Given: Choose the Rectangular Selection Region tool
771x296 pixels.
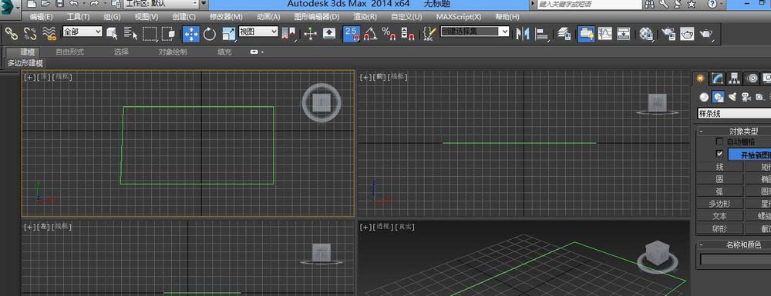Looking at the screenshot, I should click(x=150, y=33).
